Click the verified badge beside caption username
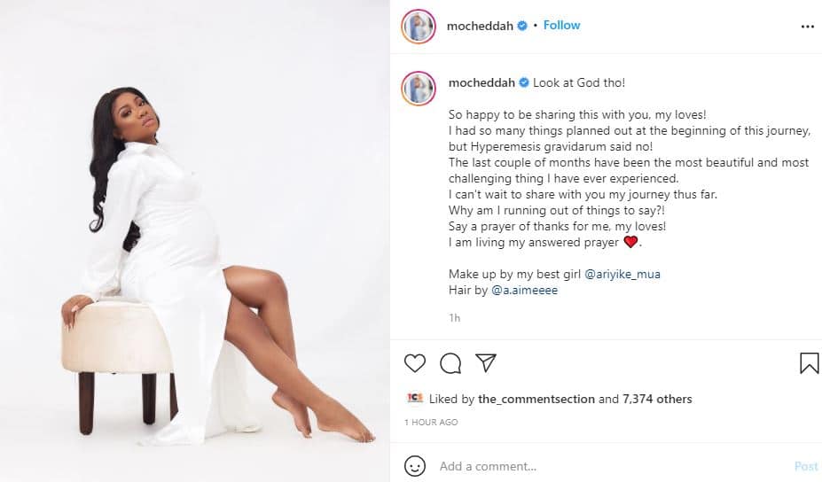Viewport: 822px width, 482px height. pos(524,82)
